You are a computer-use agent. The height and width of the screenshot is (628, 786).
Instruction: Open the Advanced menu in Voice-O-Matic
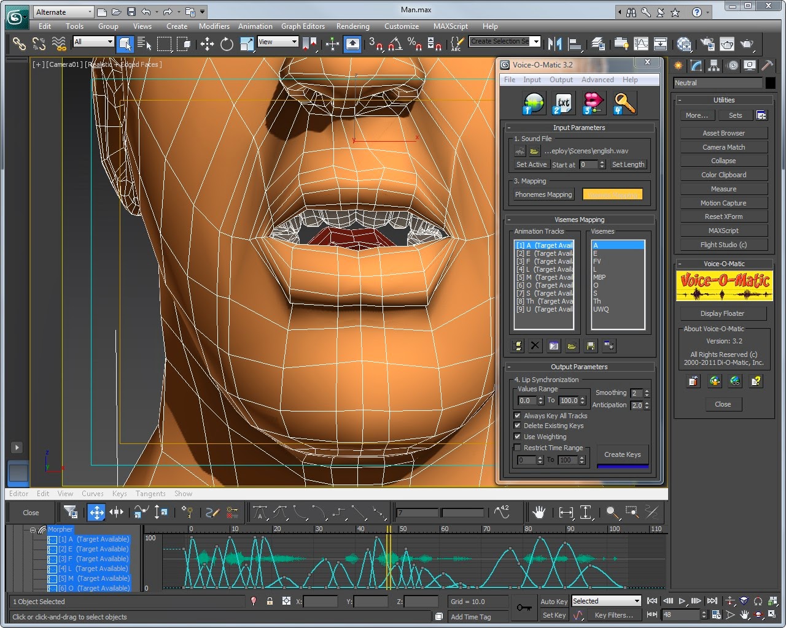597,79
